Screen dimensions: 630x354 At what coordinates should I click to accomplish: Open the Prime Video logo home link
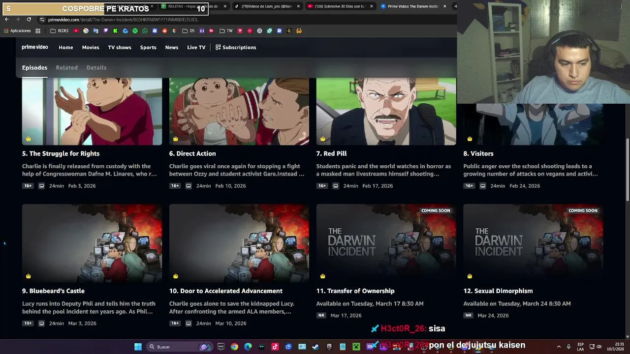pyautogui.click(x=35, y=47)
